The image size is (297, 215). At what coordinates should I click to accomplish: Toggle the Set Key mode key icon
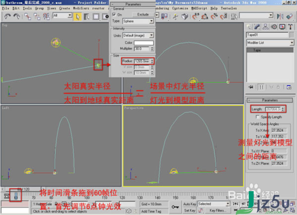(x=175, y=207)
